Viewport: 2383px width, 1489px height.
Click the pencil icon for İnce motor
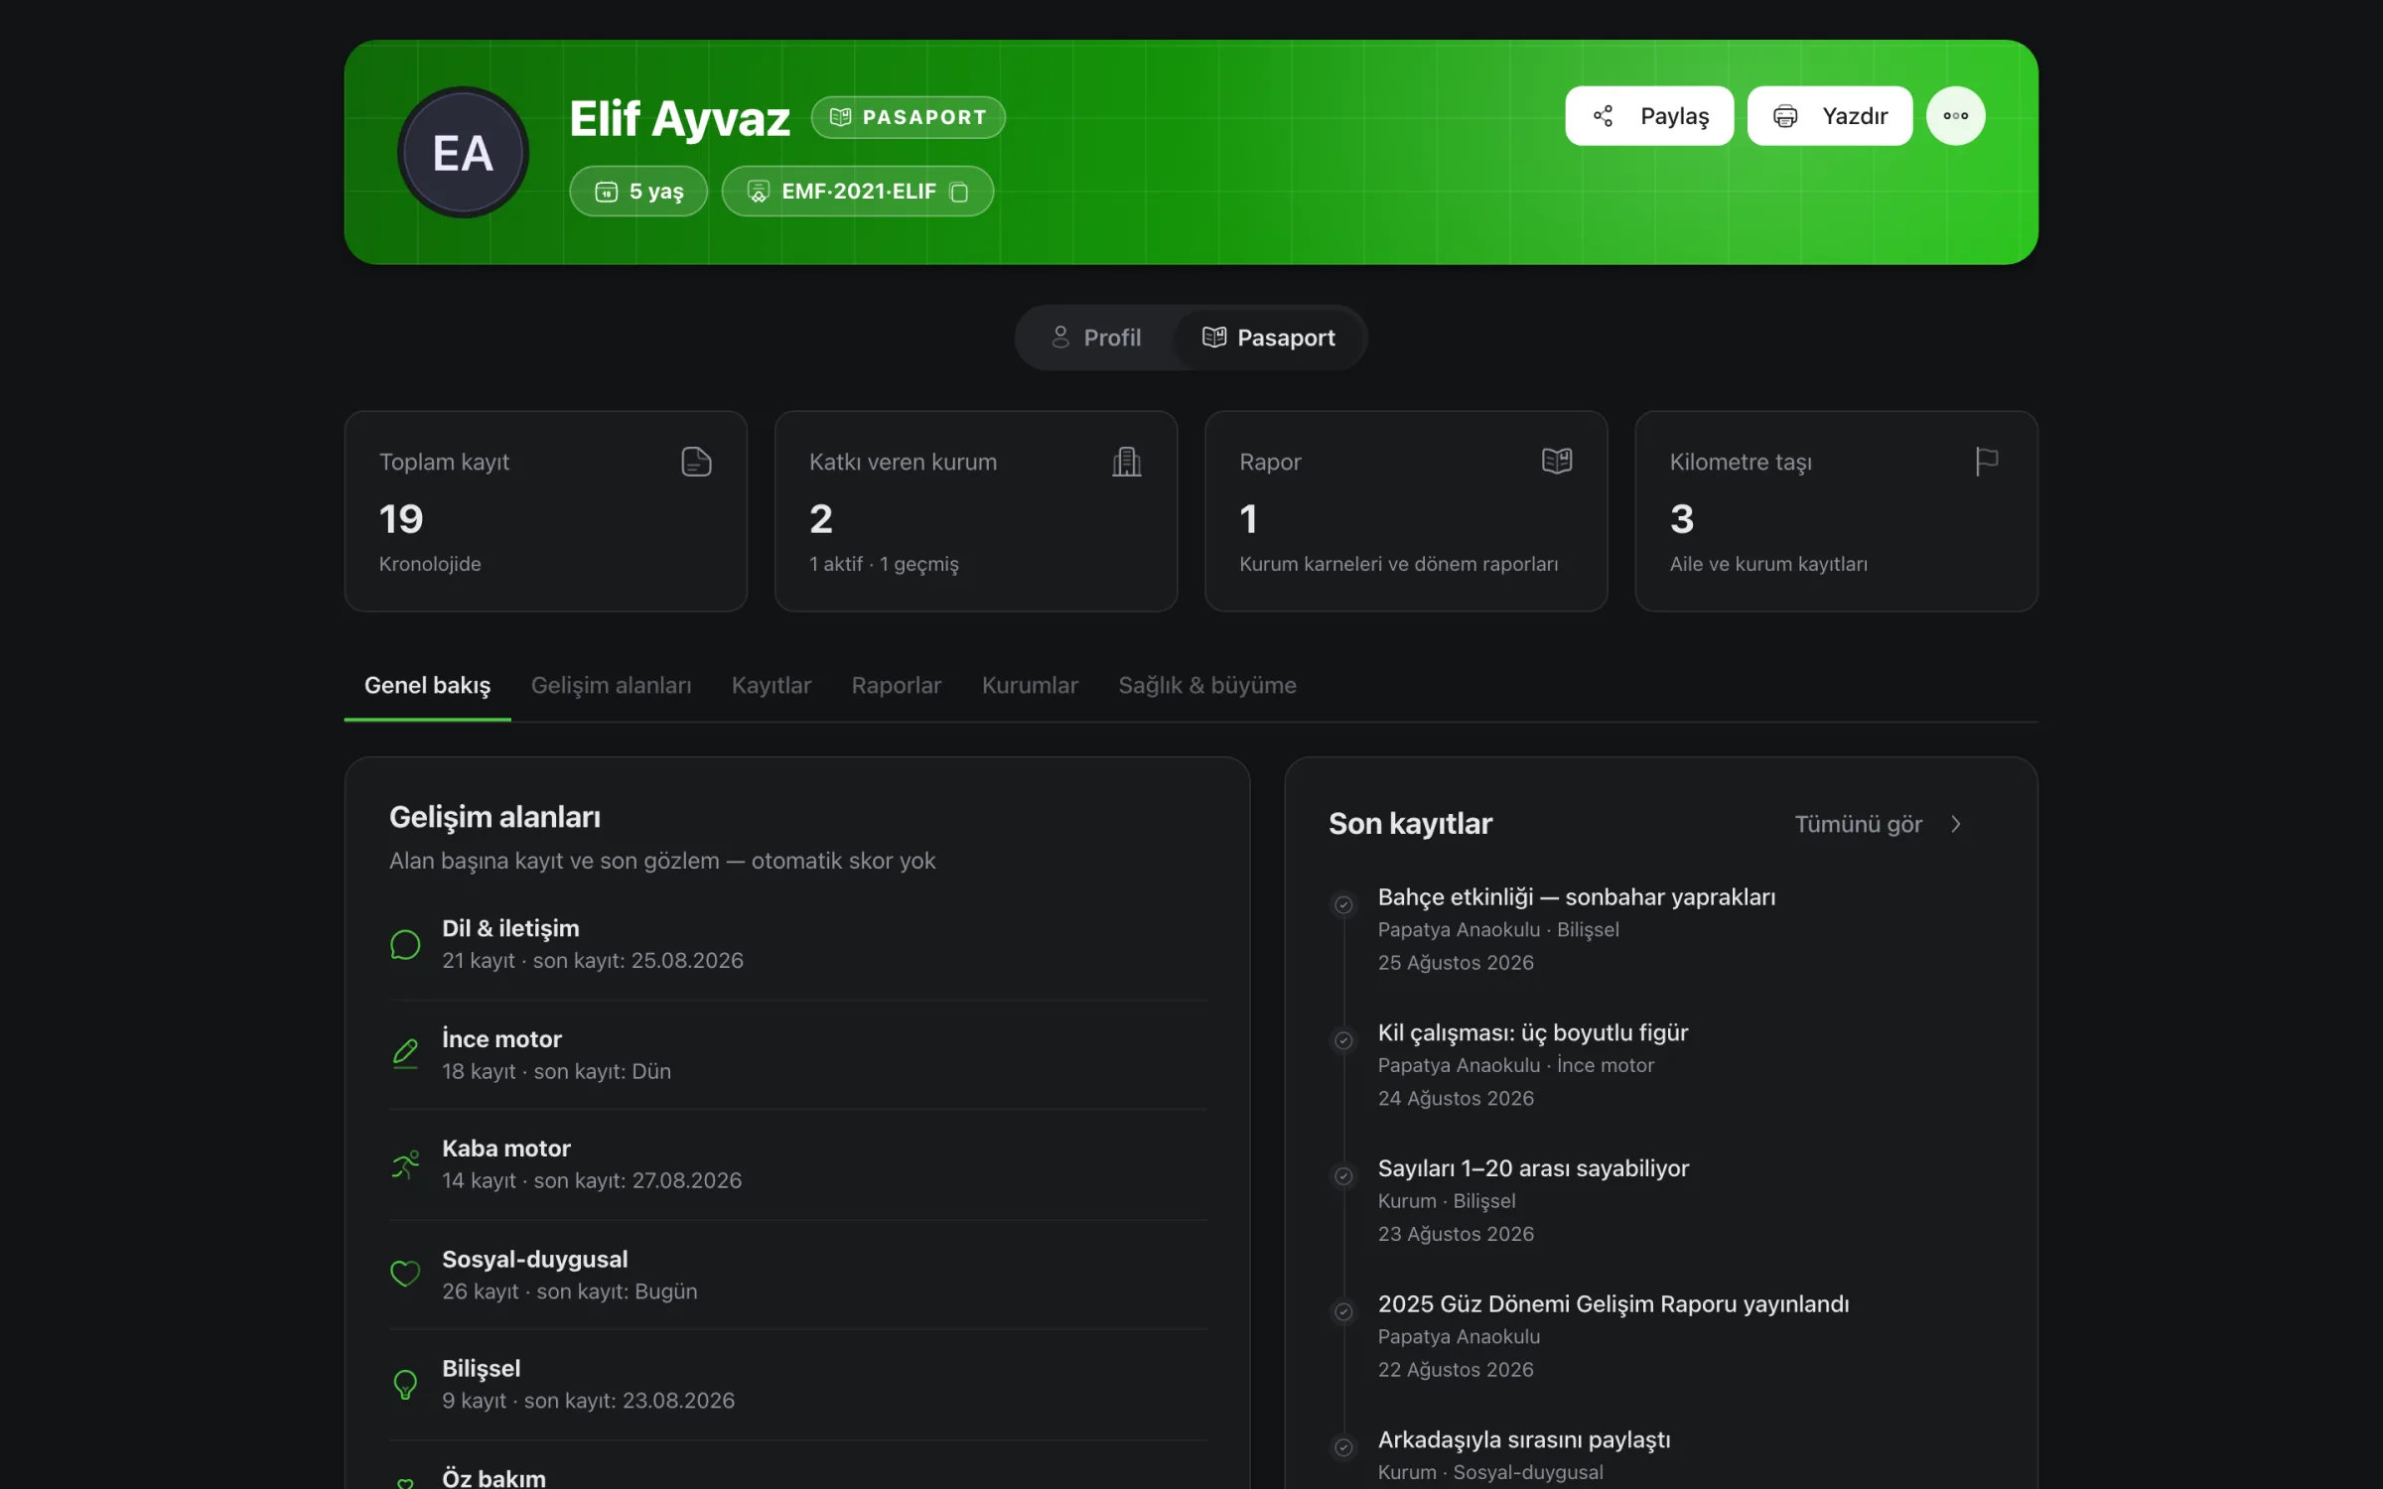click(x=405, y=1053)
